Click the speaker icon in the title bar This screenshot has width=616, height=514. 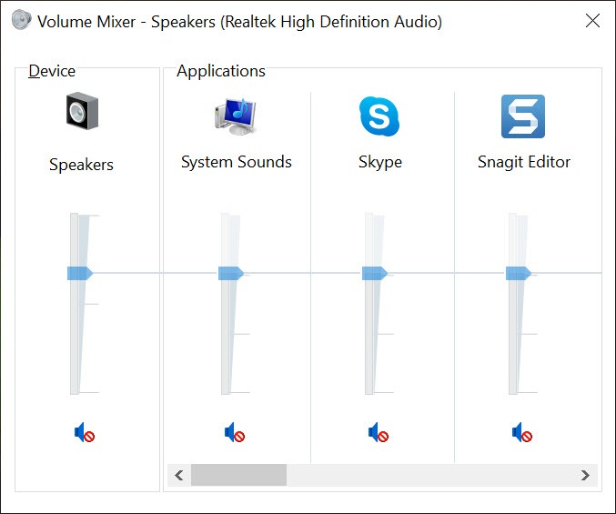[21, 20]
